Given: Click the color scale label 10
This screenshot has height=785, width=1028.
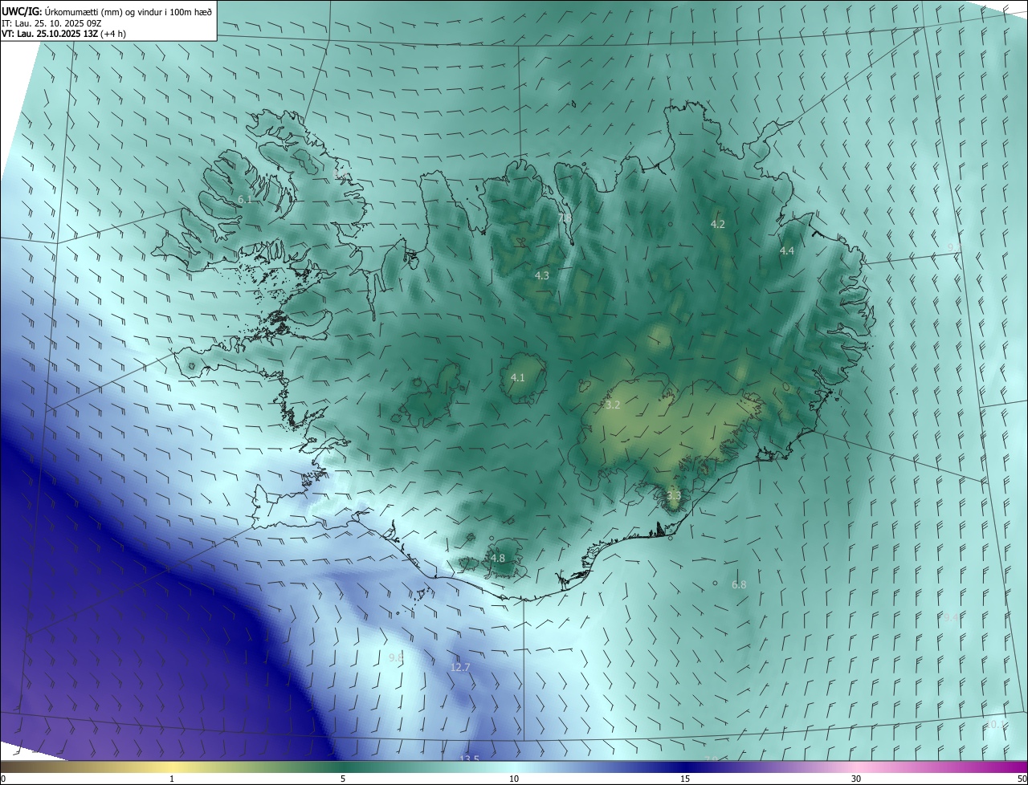Looking at the screenshot, I should [514, 779].
